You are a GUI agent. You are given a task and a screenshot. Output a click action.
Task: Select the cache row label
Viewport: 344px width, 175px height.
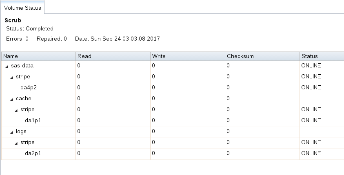tap(24, 98)
